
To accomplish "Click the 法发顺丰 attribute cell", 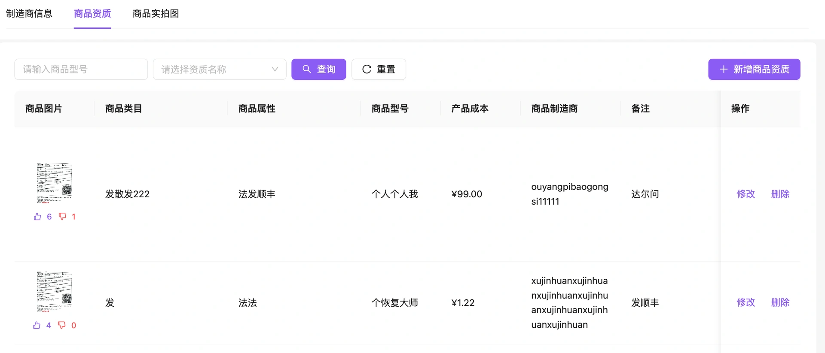I will pos(257,194).
